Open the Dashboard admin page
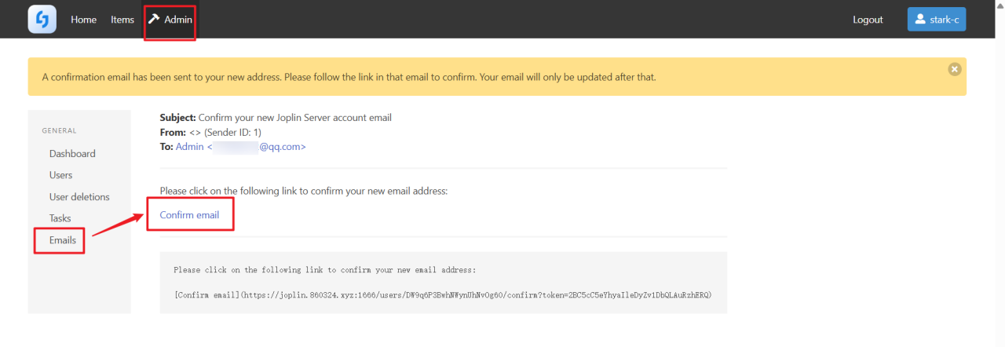The height and width of the screenshot is (347, 1005). pyautogui.click(x=72, y=154)
